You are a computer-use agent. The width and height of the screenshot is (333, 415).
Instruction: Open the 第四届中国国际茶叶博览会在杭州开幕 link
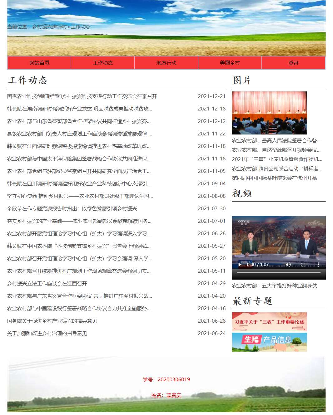pos(275,178)
